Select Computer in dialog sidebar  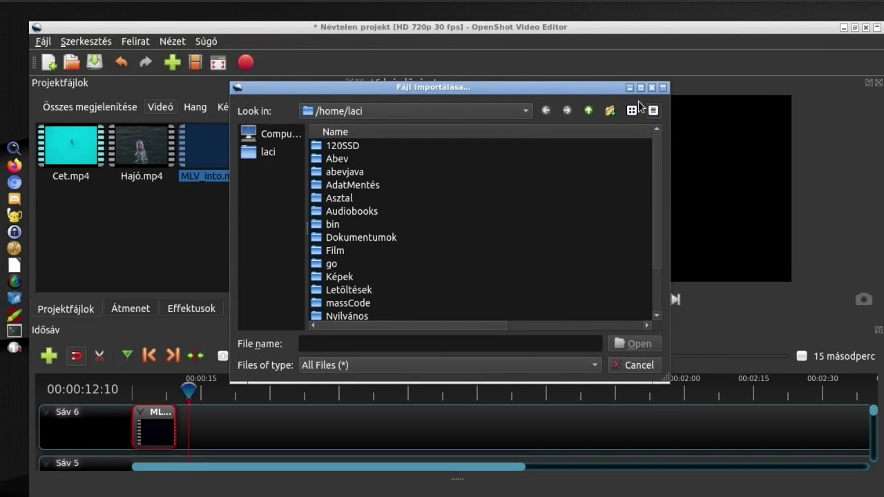tap(271, 133)
